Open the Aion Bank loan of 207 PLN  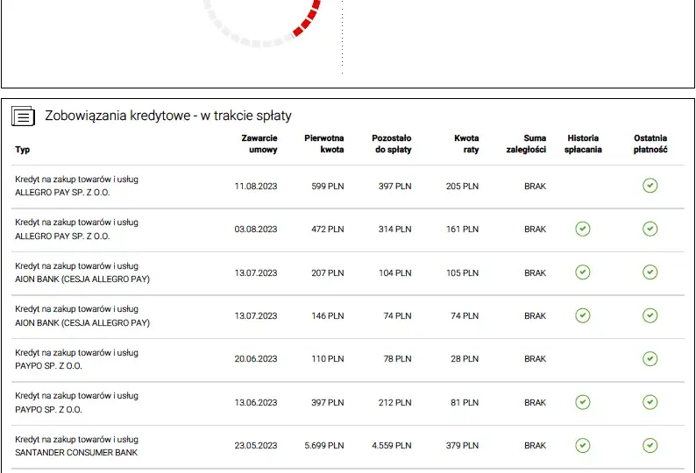pyautogui.click(x=347, y=272)
